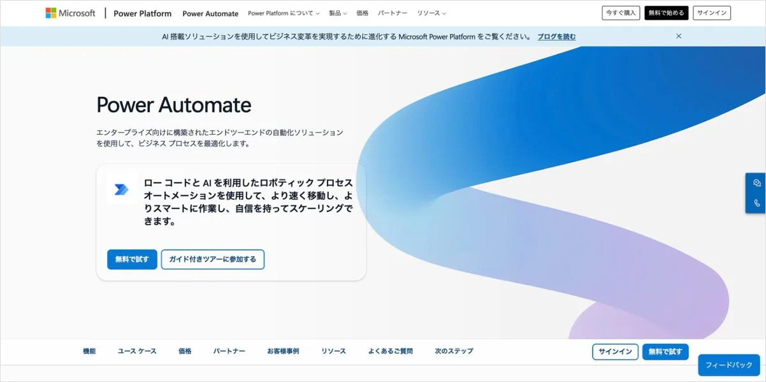This screenshot has height=382, width=766.
Task: Open the chat icon on right side panel
Action: (x=756, y=183)
